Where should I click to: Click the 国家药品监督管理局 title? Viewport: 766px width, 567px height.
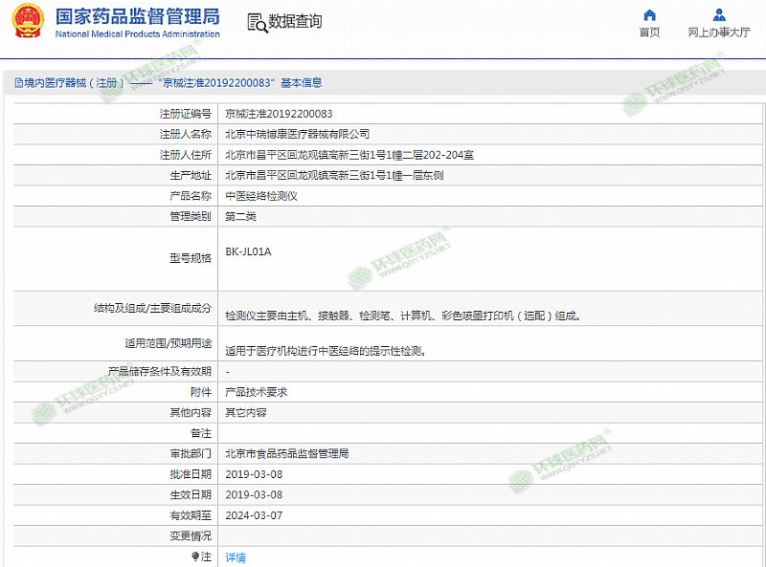(138, 16)
